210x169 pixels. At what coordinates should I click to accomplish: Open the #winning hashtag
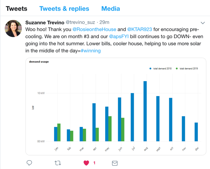[x=91, y=51]
